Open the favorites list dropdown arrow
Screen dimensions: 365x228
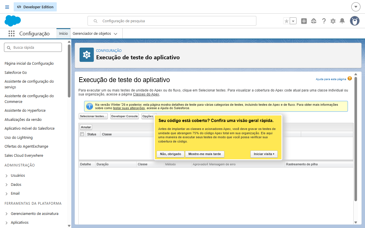[x=293, y=21]
